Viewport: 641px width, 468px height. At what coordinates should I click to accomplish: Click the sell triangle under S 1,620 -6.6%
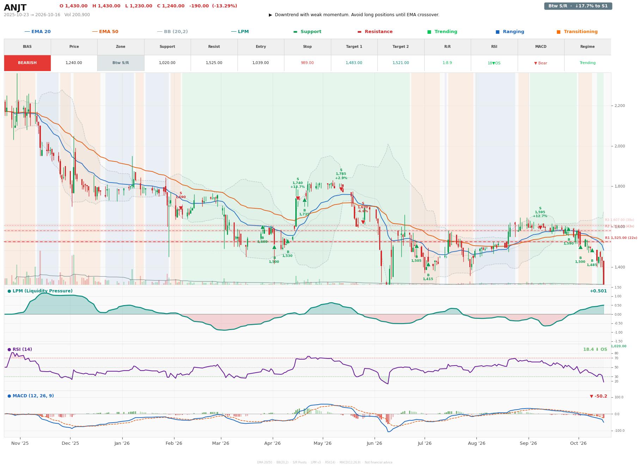[x=363, y=222]
